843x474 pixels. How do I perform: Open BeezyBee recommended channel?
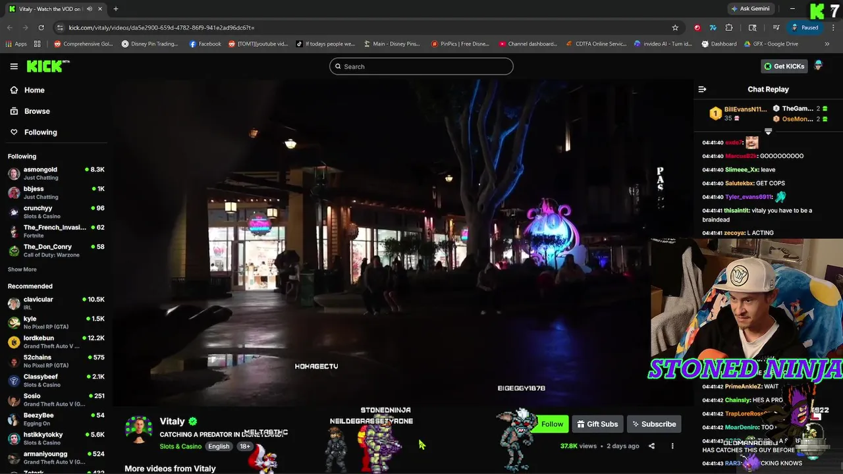pos(56,419)
